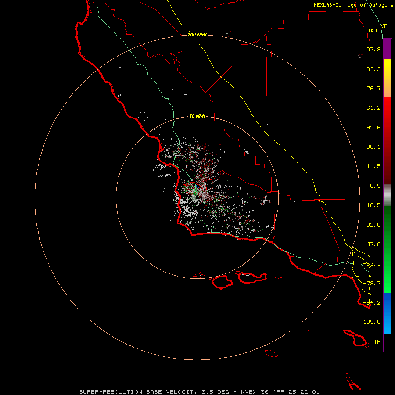Click the '30 APR 25 22:01' timestamp
This screenshot has height=395, width=395.
pyautogui.click(x=290, y=392)
